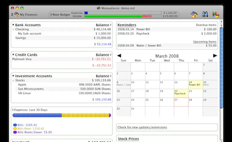Select the Paycheck reminder on March 20
This screenshot has width=232, height=142.
pyautogui.click(x=180, y=93)
